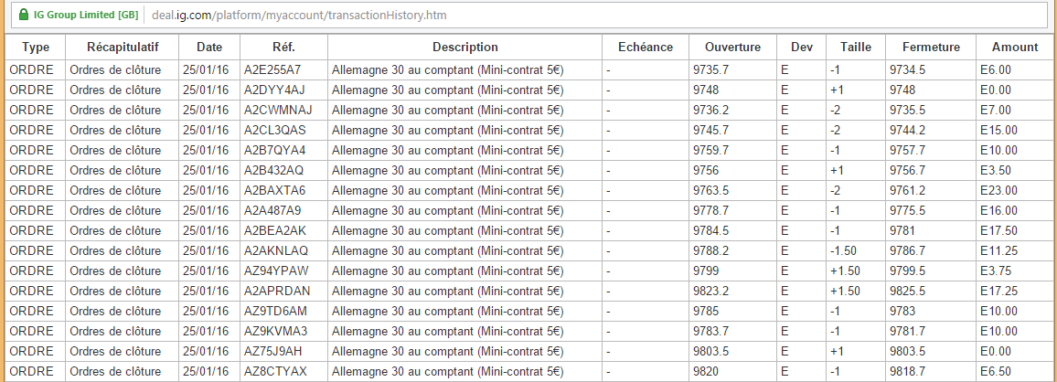This screenshot has width=1057, height=382.
Task: Sort by the Type column header
Action: 36,48
